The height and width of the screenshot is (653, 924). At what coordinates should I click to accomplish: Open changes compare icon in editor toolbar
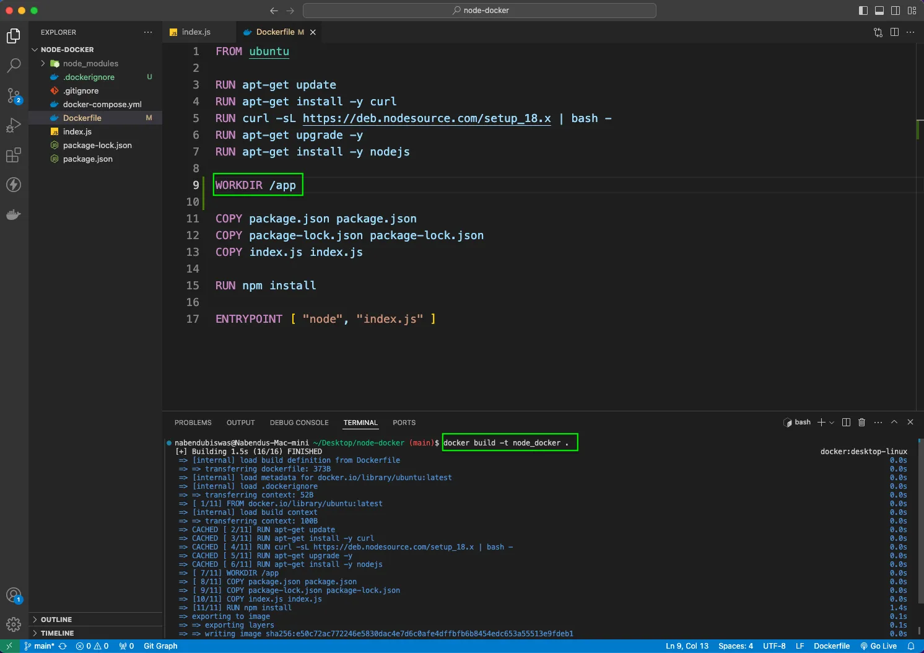point(878,32)
